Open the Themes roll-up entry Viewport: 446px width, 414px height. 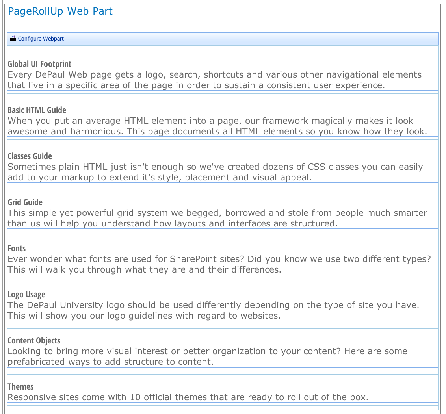point(20,386)
